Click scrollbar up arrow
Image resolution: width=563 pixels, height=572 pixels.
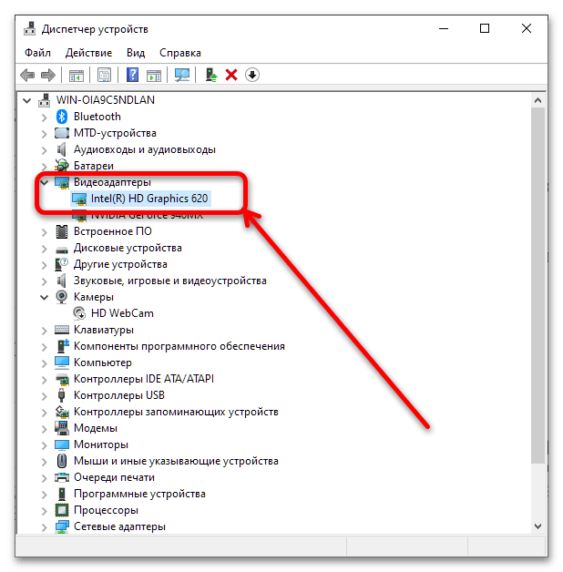pyautogui.click(x=537, y=100)
